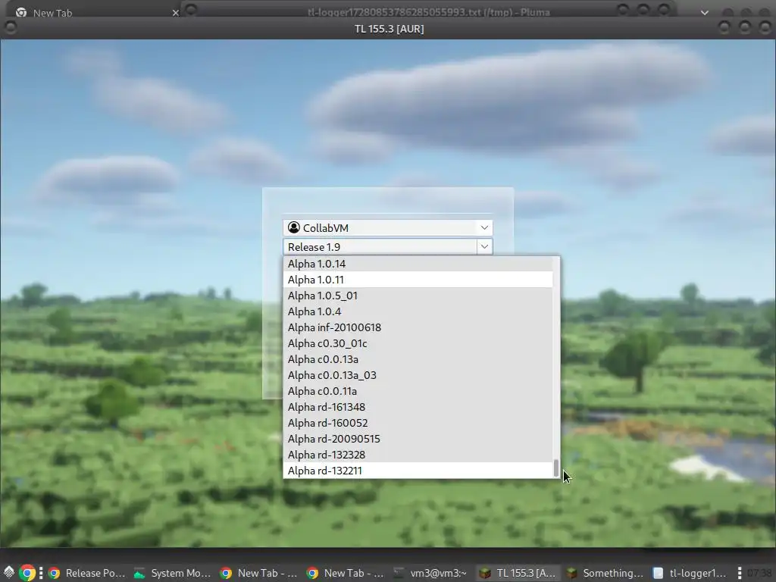The height and width of the screenshot is (582, 776).
Task: Click the version list scrollbar thumb
Action: (x=556, y=468)
